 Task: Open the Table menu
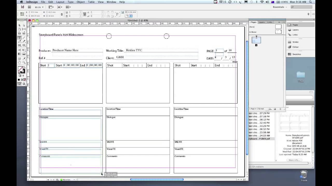(x=91, y=2)
